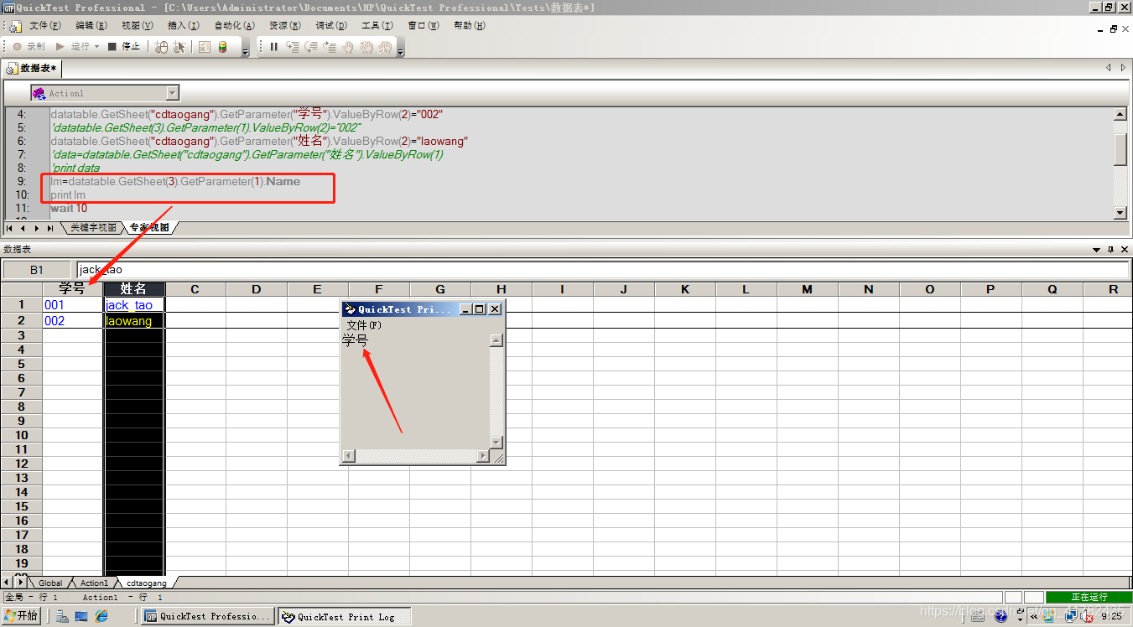Image resolution: width=1133 pixels, height=627 pixels.
Task: Click the insert/remove breakpoint hand icon
Action: pos(347,47)
